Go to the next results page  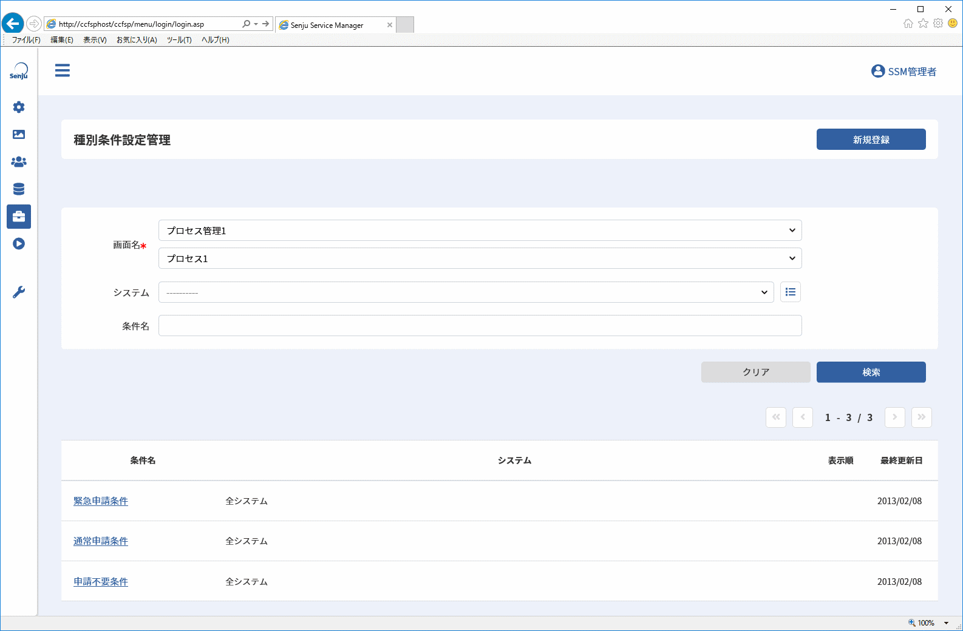pos(895,417)
